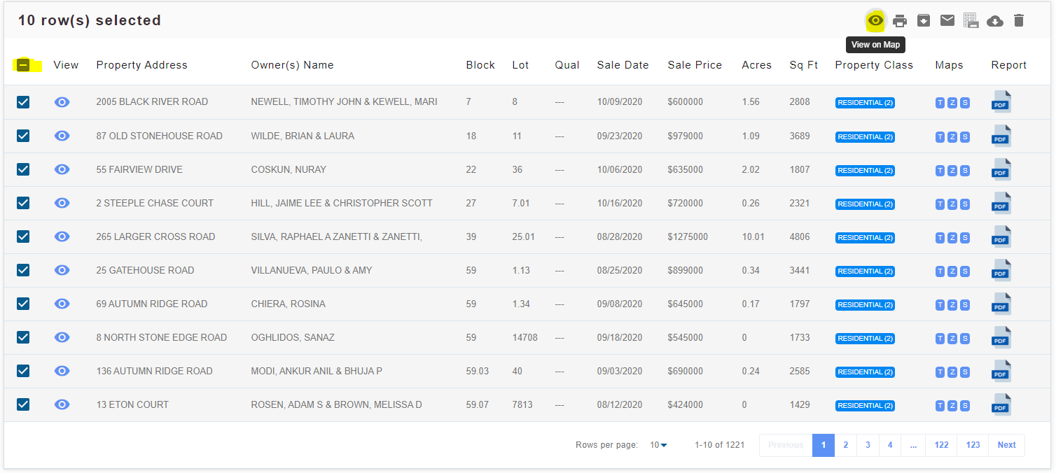Open Z map for 87 Old Stonehouse Road
This screenshot has width=1063, height=473.
(952, 136)
